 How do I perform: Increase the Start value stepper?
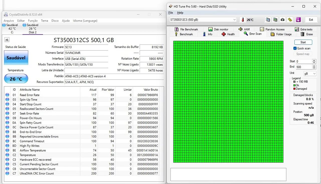[x=314, y=60]
